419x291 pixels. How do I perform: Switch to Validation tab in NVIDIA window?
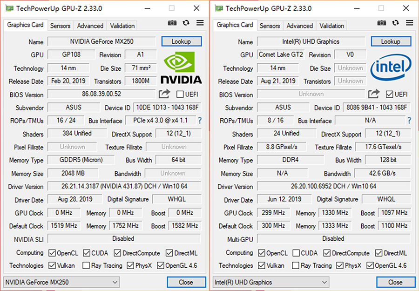(x=122, y=26)
